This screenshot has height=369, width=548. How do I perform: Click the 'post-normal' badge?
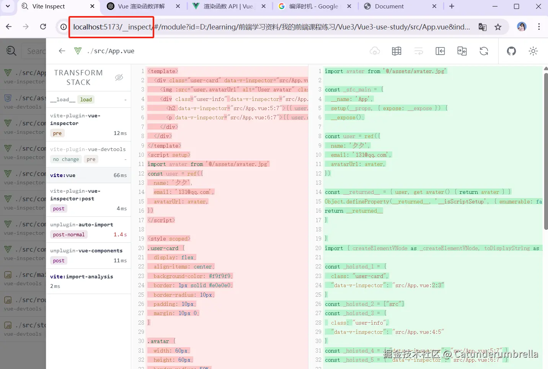(x=69, y=234)
